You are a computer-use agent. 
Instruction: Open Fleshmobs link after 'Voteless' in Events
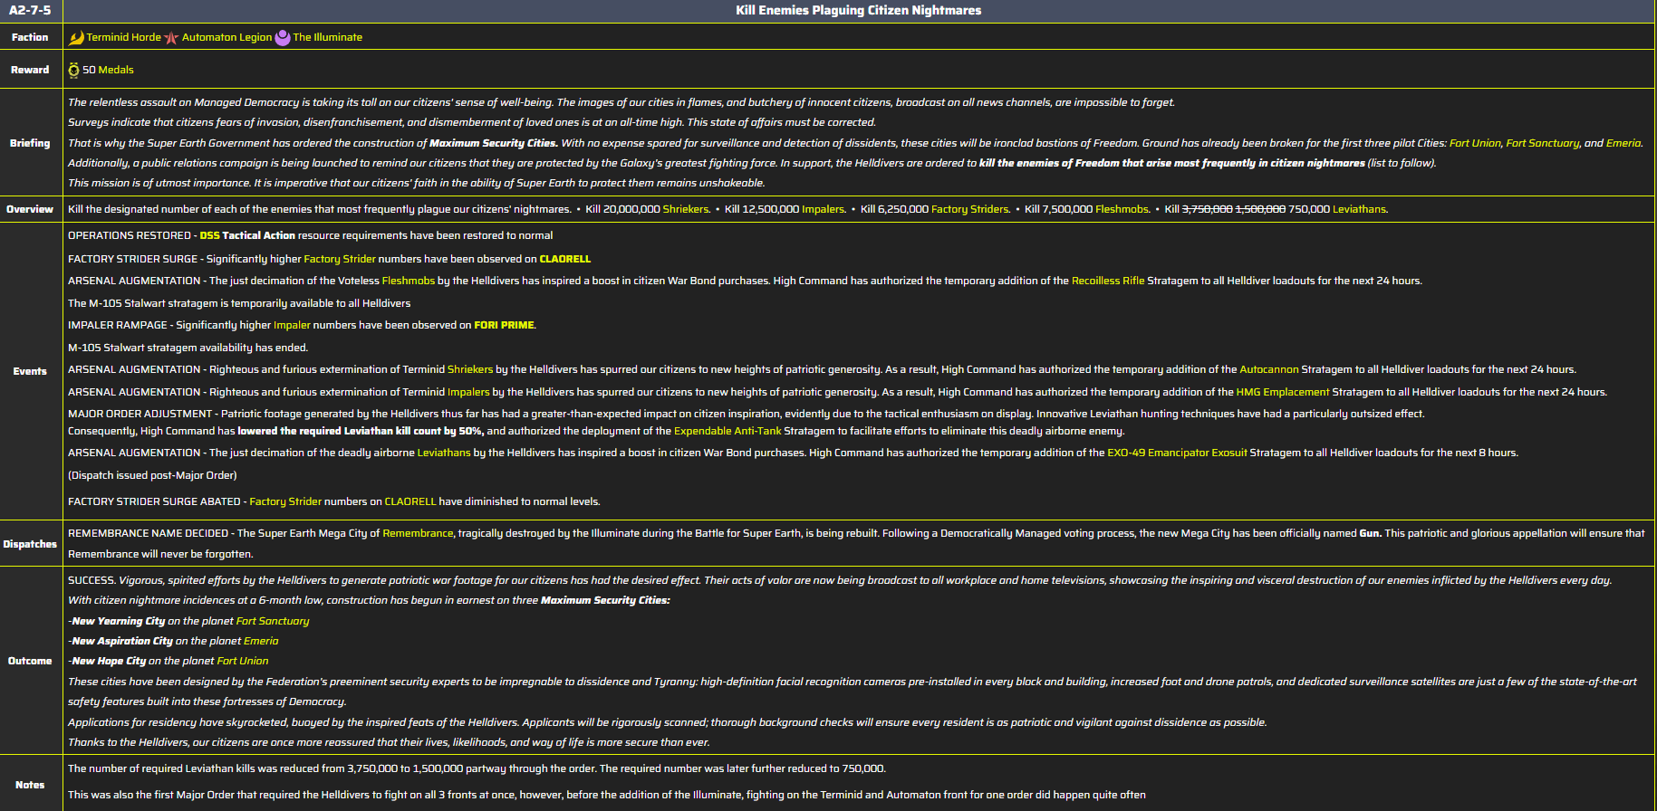[x=409, y=281]
